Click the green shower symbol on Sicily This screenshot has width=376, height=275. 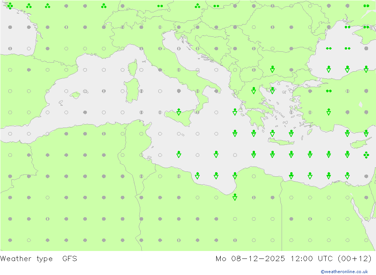[179, 112]
